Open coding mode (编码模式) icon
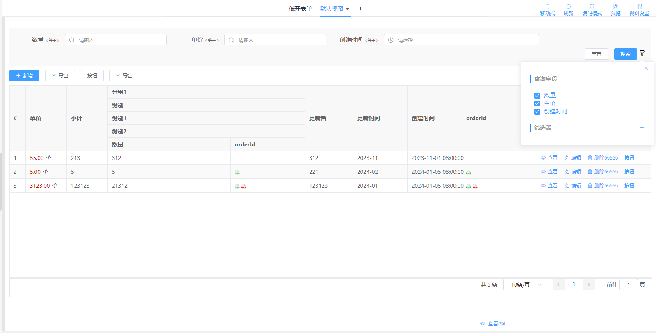Viewport: 656px width, 333px height. pyautogui.click(x=592, y=7)
